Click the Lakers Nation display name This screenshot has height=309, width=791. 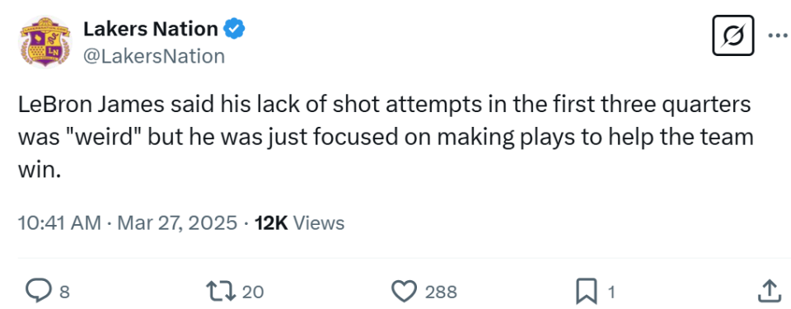click(150, 30)
